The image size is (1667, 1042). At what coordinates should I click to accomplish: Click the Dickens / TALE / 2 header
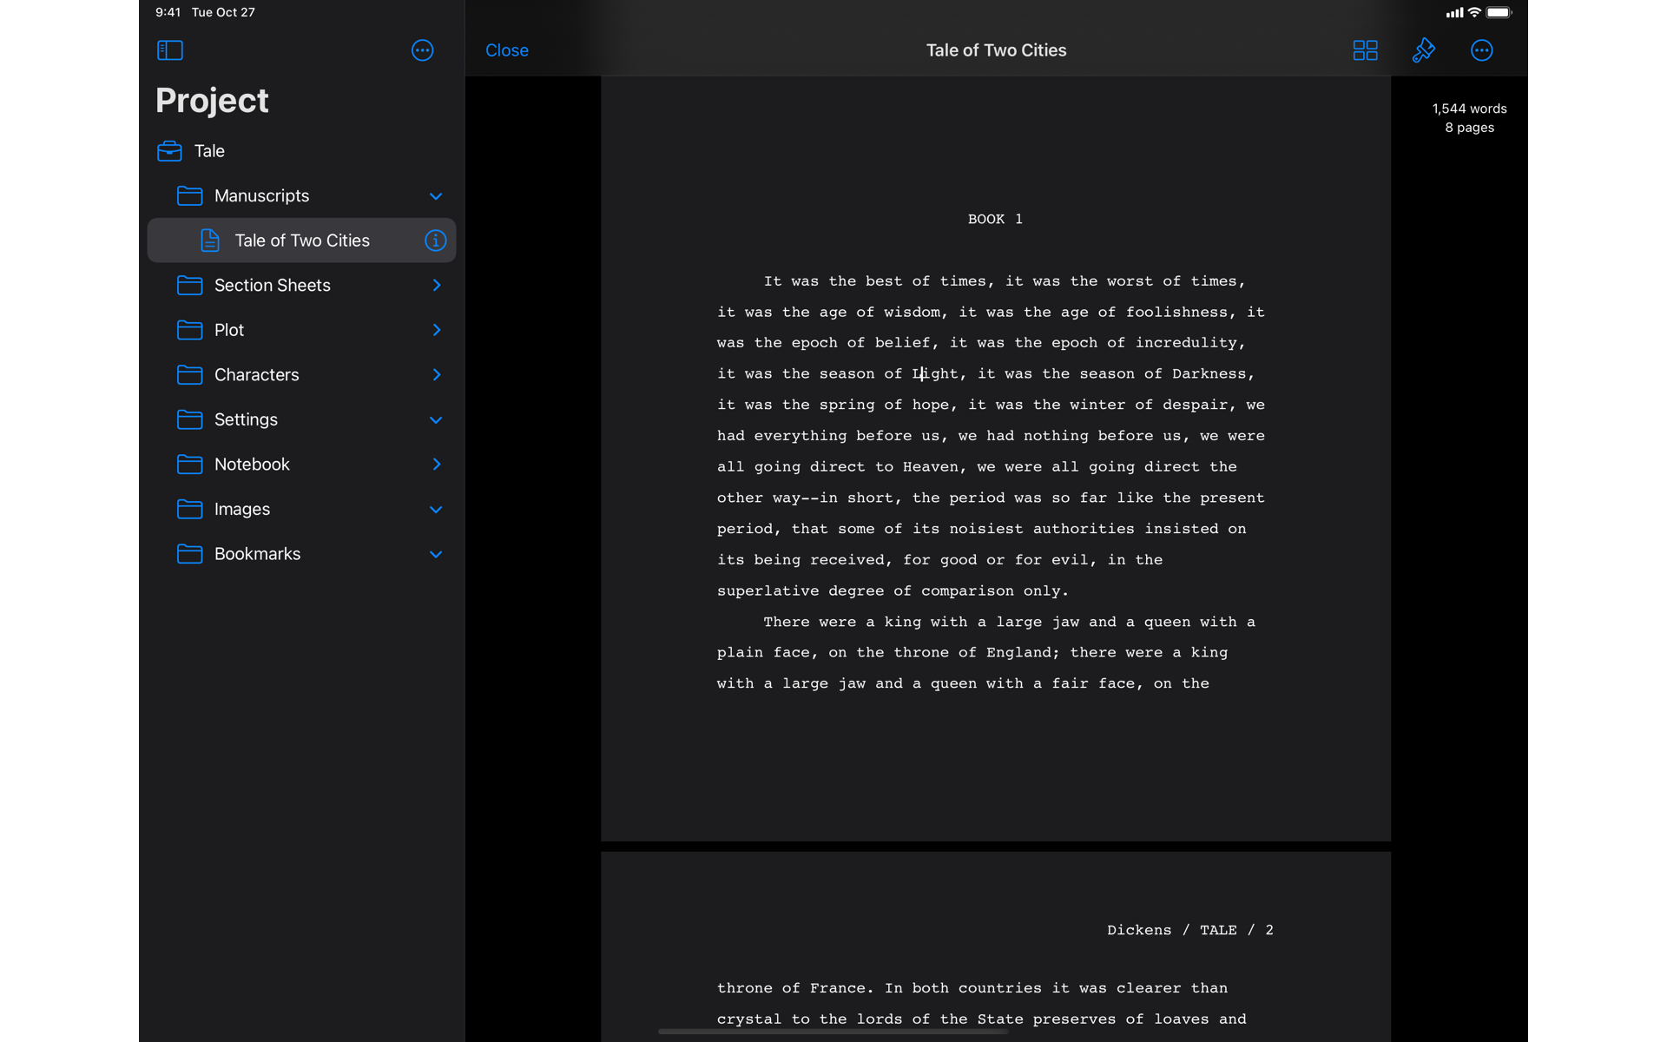point(1190,930)
